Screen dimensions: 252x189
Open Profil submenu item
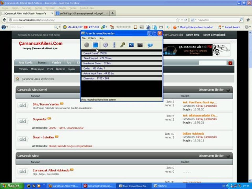click(x=50, y=69)
